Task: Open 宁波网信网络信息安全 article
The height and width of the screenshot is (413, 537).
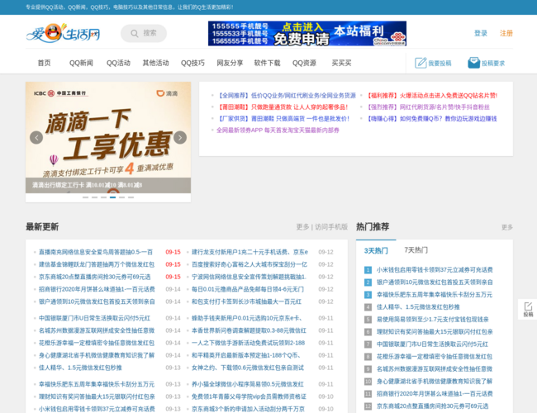Action: (x=249, y=277)
